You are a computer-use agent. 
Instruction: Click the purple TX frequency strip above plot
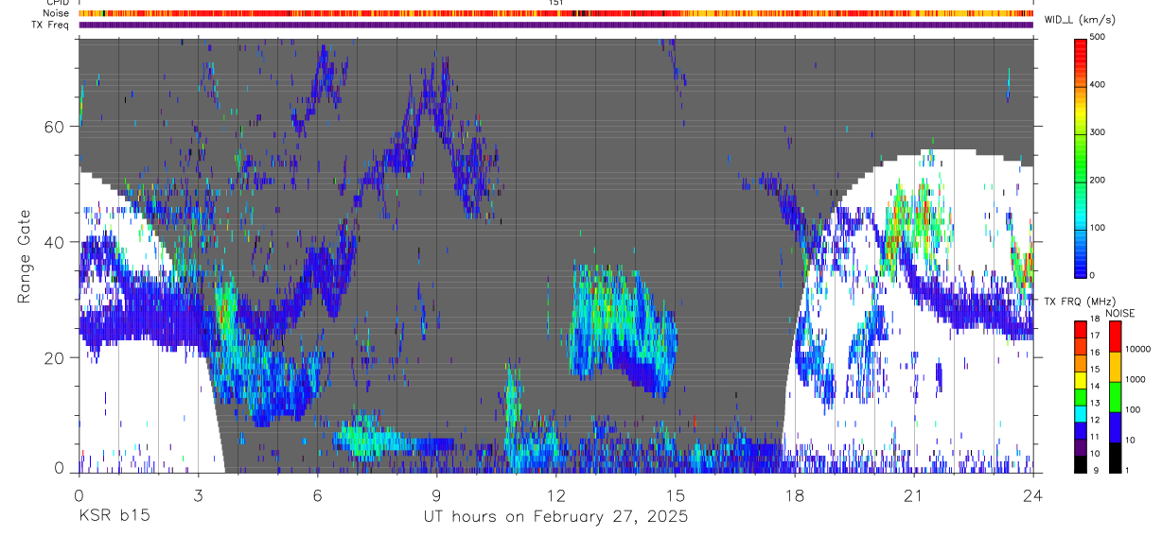coord(555,25)
